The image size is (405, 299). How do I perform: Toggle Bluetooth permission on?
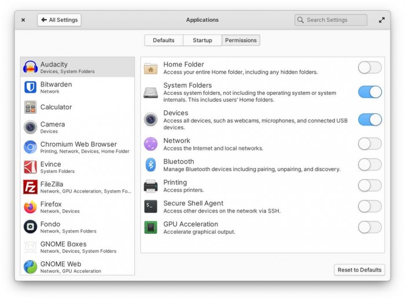coord(370,165)
